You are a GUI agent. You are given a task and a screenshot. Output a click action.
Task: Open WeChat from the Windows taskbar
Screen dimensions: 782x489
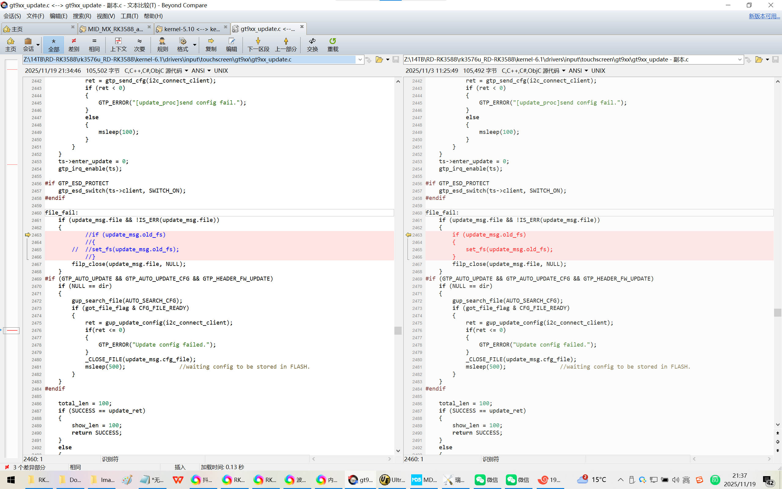pos(487,480)
